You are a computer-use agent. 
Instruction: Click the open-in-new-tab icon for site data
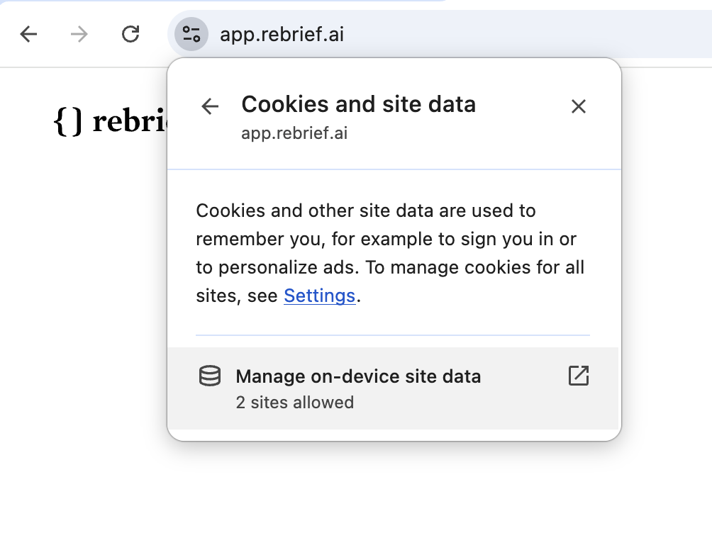[579, 376]
